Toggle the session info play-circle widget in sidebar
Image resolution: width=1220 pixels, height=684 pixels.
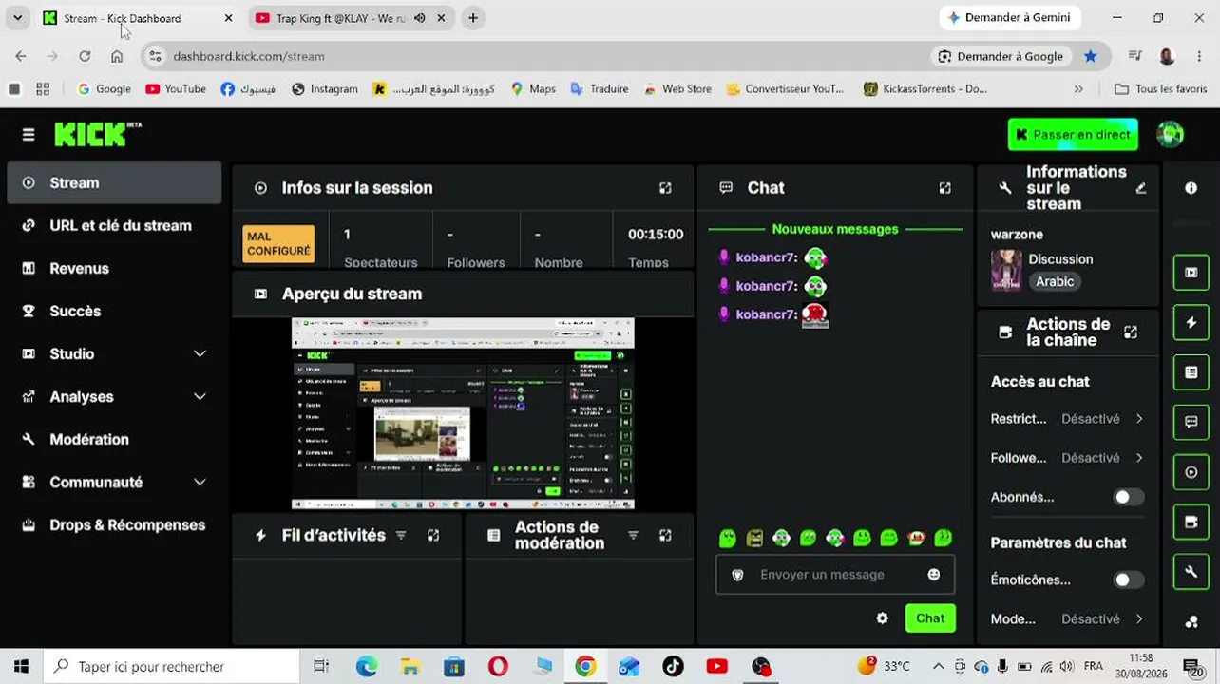1191,472
